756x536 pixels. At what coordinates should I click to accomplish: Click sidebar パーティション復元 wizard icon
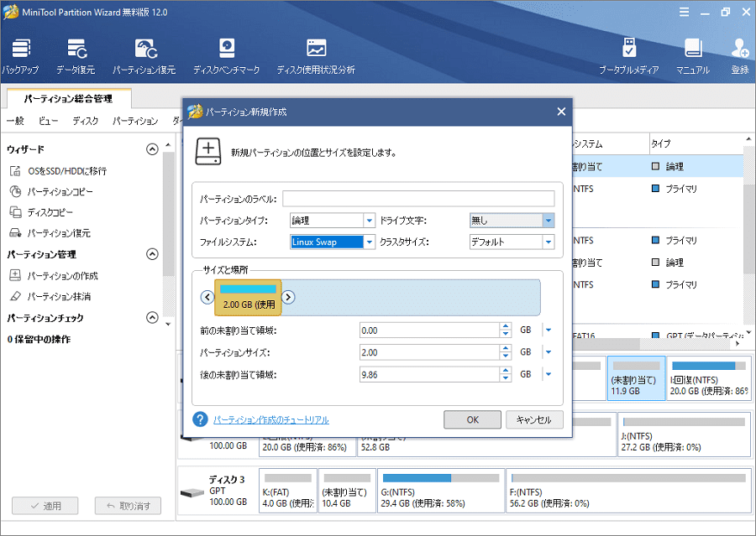15,233
